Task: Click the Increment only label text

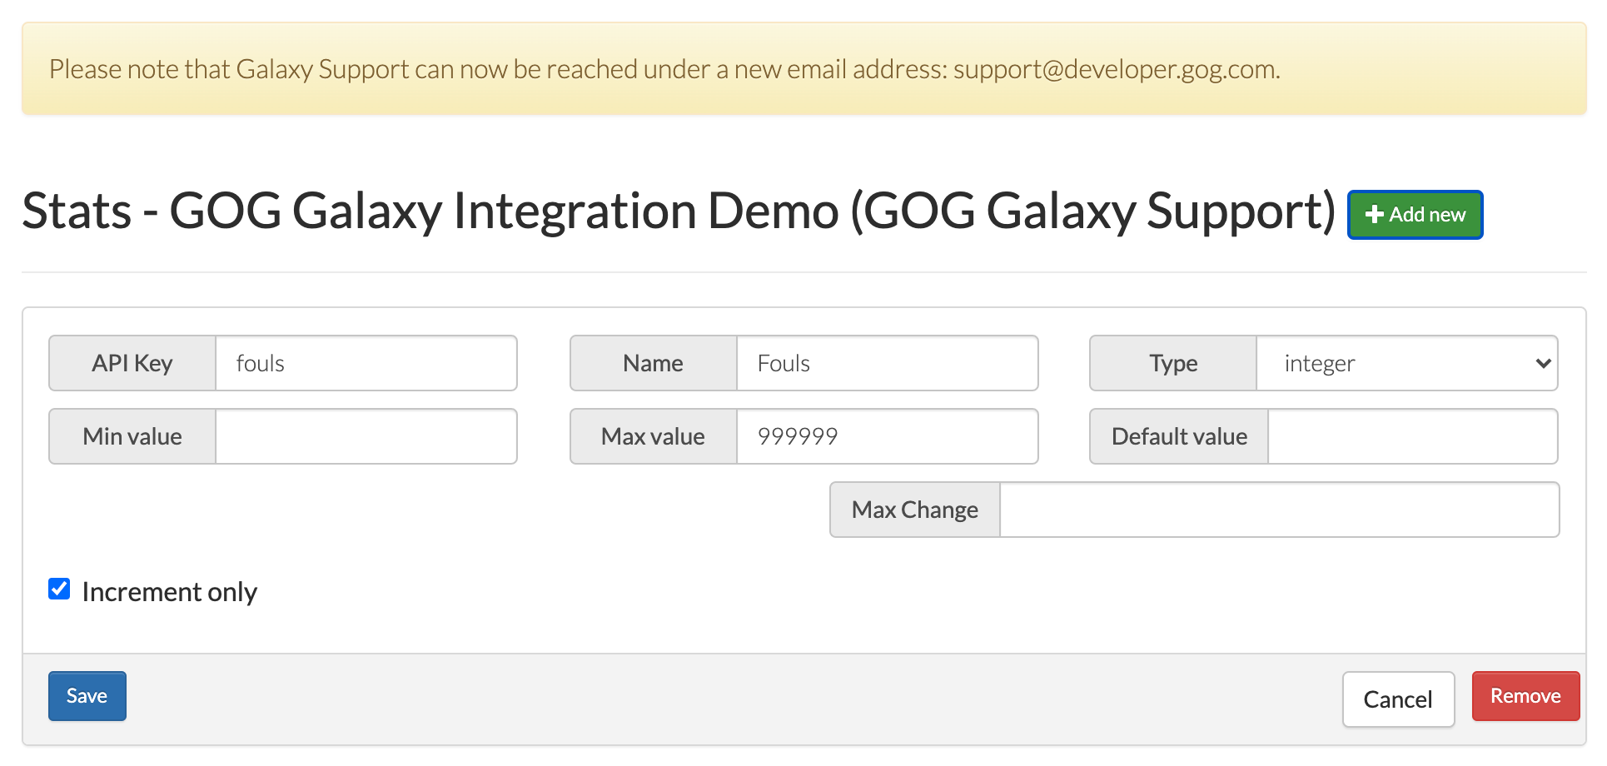Action: click(x=169, y=592)
